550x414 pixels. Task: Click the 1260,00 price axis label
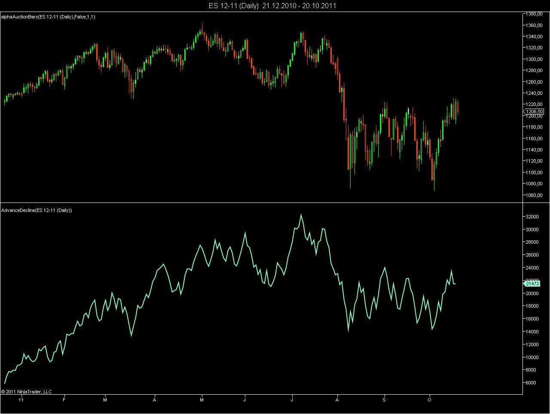coord(535,82)
